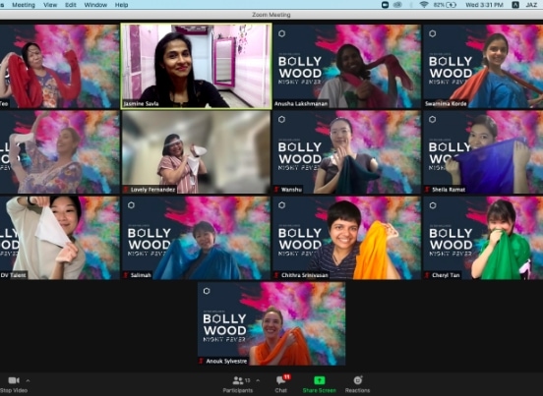Click the Anouk Sylvestre name label
This screenshot has height=396, width=543.
tap(227, 361)
